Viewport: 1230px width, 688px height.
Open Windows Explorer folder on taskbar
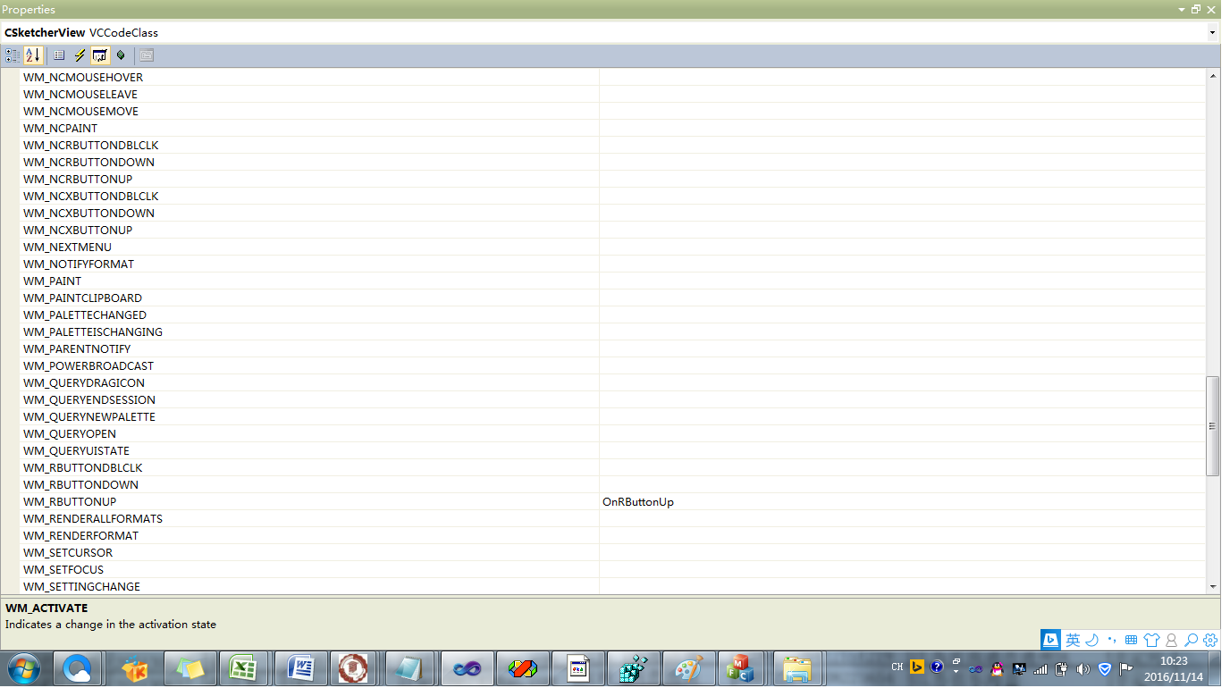tap(796, 668)
